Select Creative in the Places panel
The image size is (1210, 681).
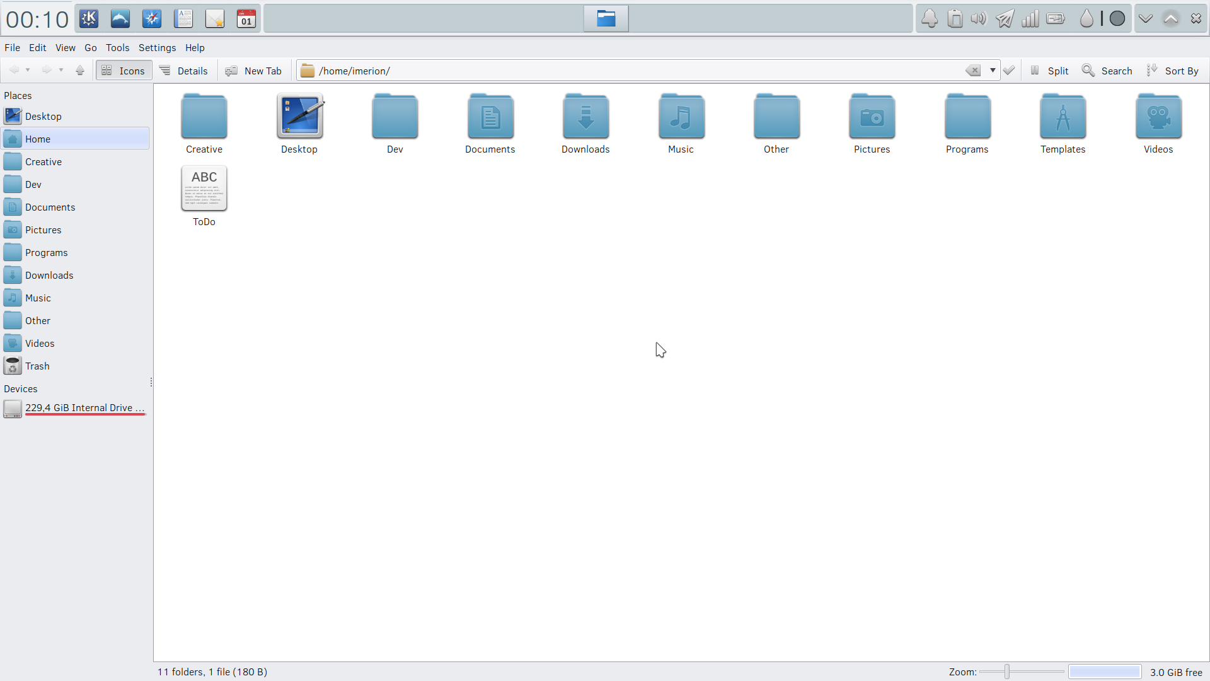76,161
